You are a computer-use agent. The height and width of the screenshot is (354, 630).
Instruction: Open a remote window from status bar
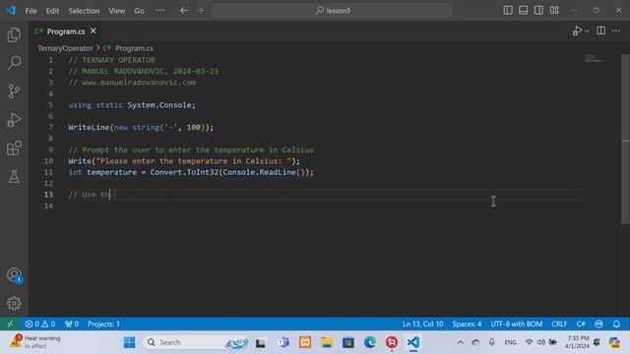click(x=10, y=324)
